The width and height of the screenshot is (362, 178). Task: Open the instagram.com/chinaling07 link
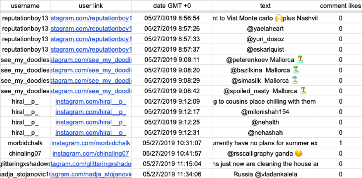point(91,153)
